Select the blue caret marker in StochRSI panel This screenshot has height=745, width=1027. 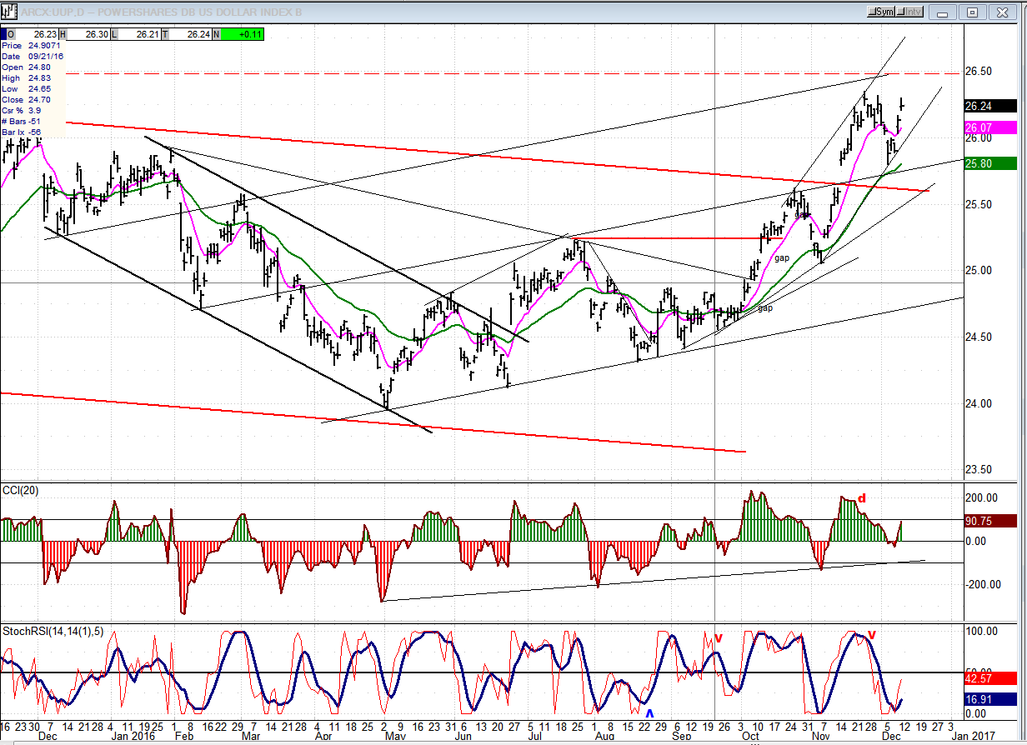[x=649, y=712]
